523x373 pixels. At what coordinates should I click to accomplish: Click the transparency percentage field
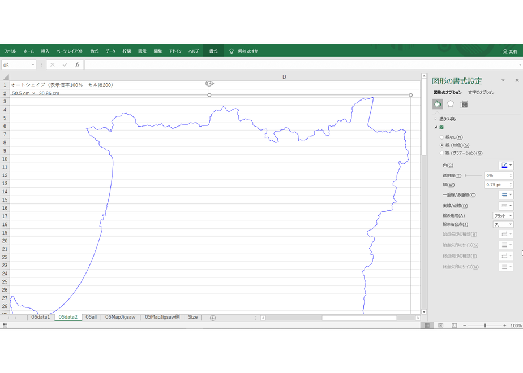[x=496, y=175]
